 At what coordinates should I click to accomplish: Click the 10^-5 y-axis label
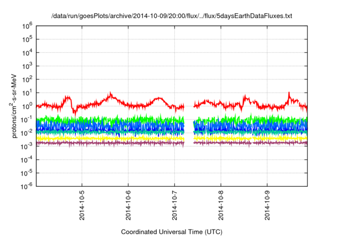(26, 174)
